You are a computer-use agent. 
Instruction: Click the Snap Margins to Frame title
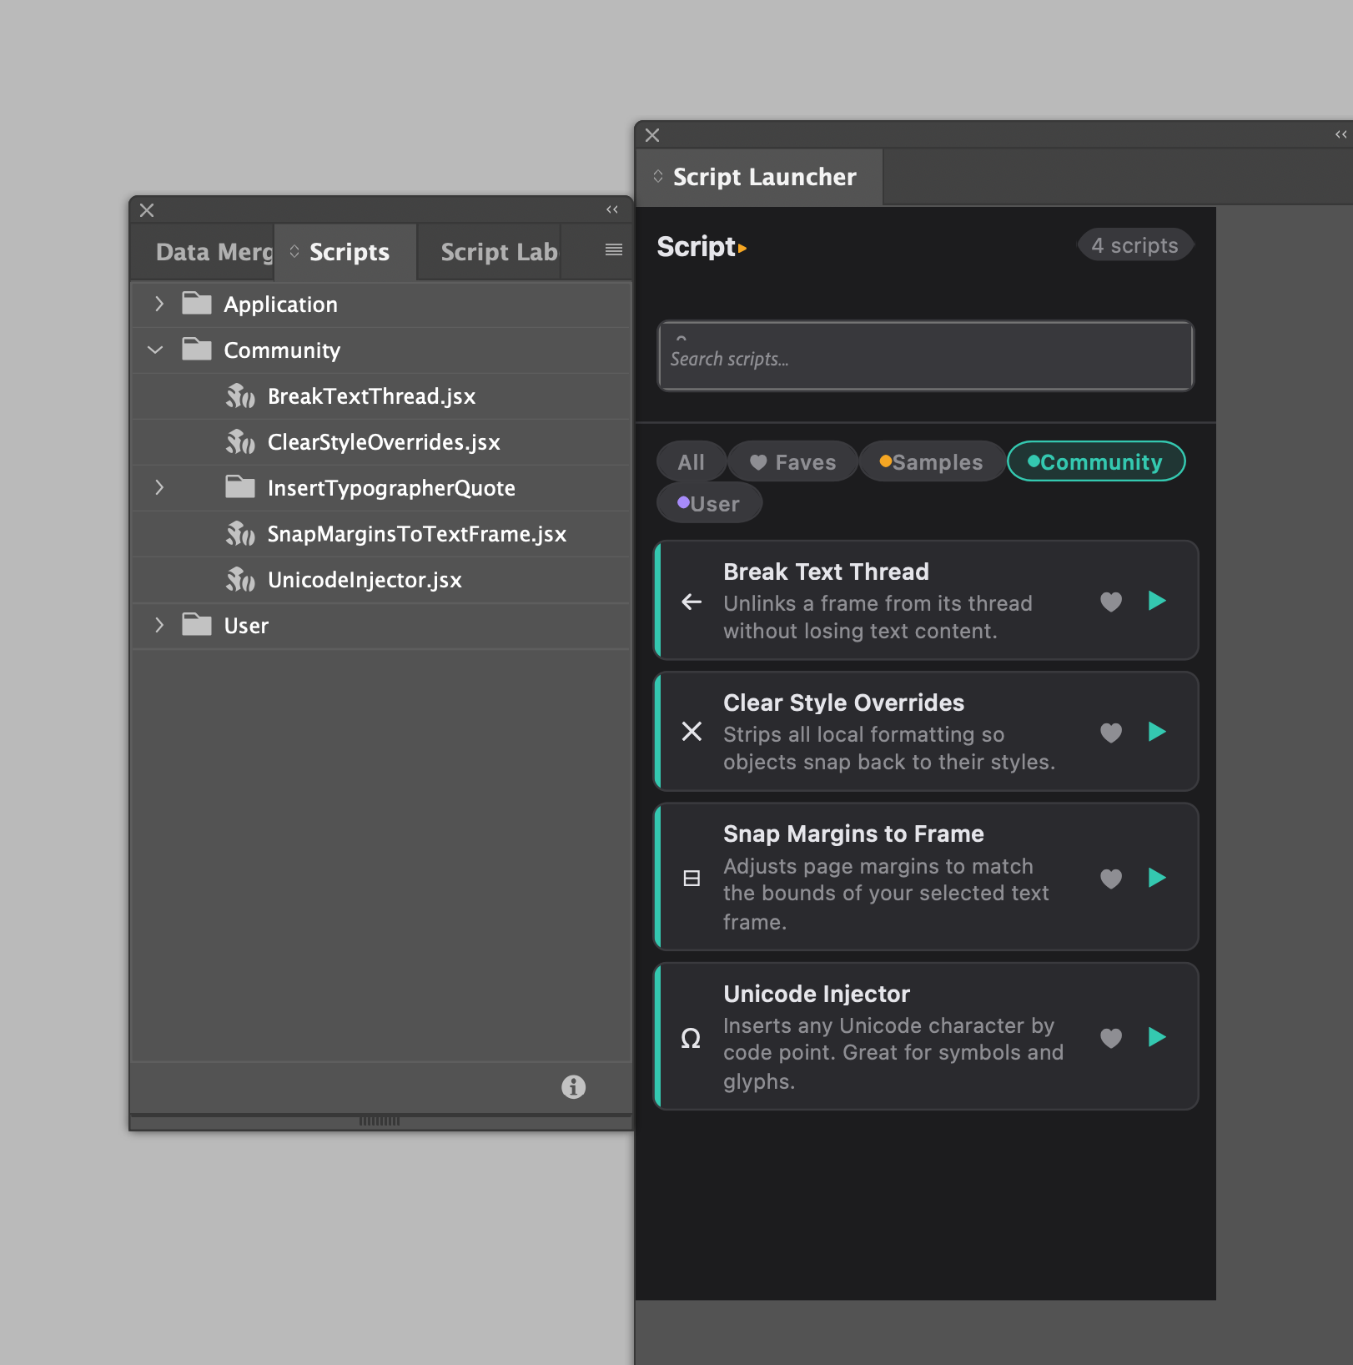[x=853, y=834]
